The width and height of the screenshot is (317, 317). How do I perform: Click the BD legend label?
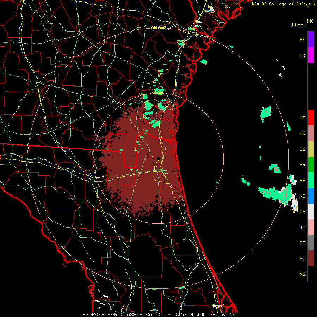click(302, 149)
